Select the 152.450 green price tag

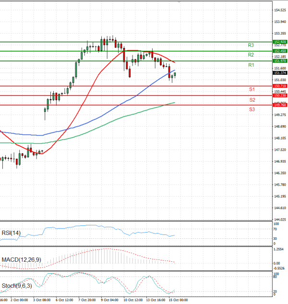(280, 51)
